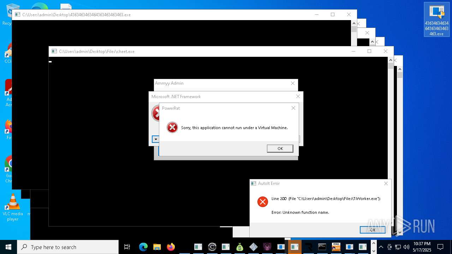Maximize the cheet.exe console window

(x=369, y=51)
